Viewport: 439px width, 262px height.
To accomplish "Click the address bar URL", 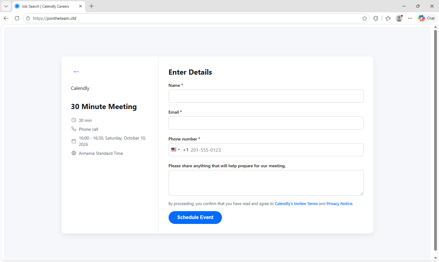I will [55, 18].
